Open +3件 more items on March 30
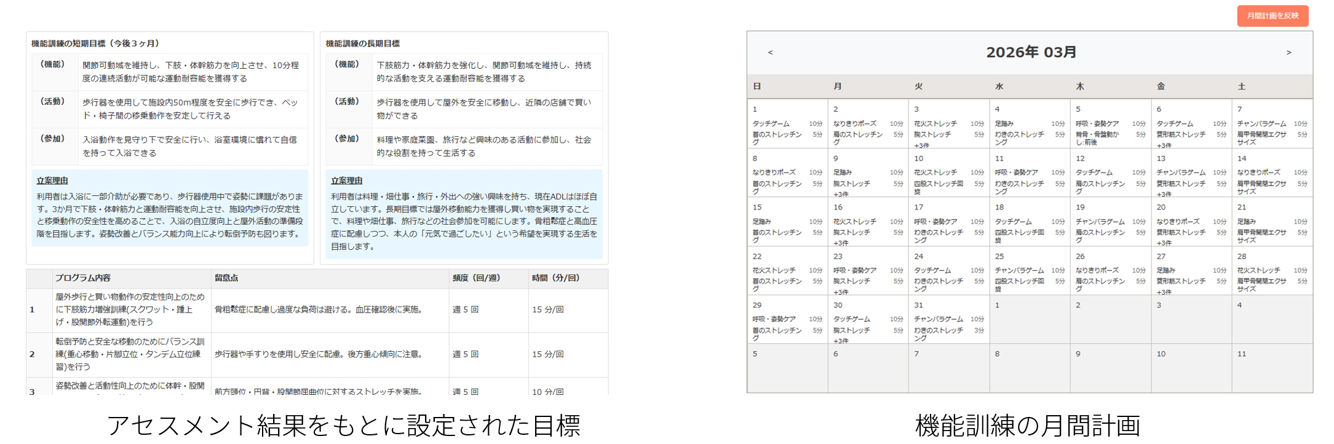Screen dimensions: 1334x444 click(x=841, y=341)
